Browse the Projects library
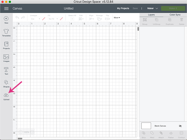Viewport: 187px width, 140px height. pos(6,46)
